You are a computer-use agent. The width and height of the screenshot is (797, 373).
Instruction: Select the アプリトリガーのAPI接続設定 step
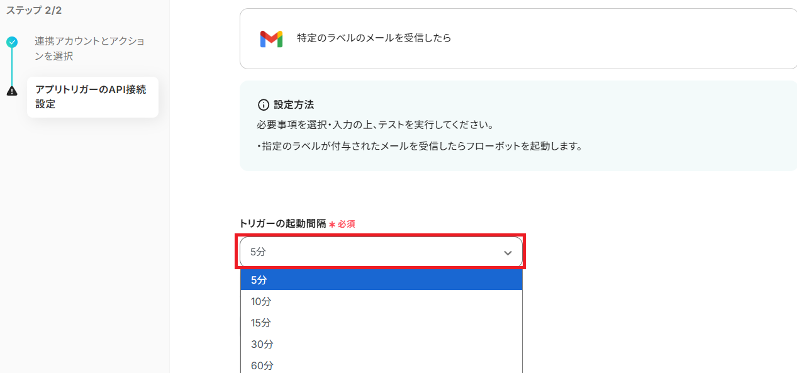tap(91, 97)
